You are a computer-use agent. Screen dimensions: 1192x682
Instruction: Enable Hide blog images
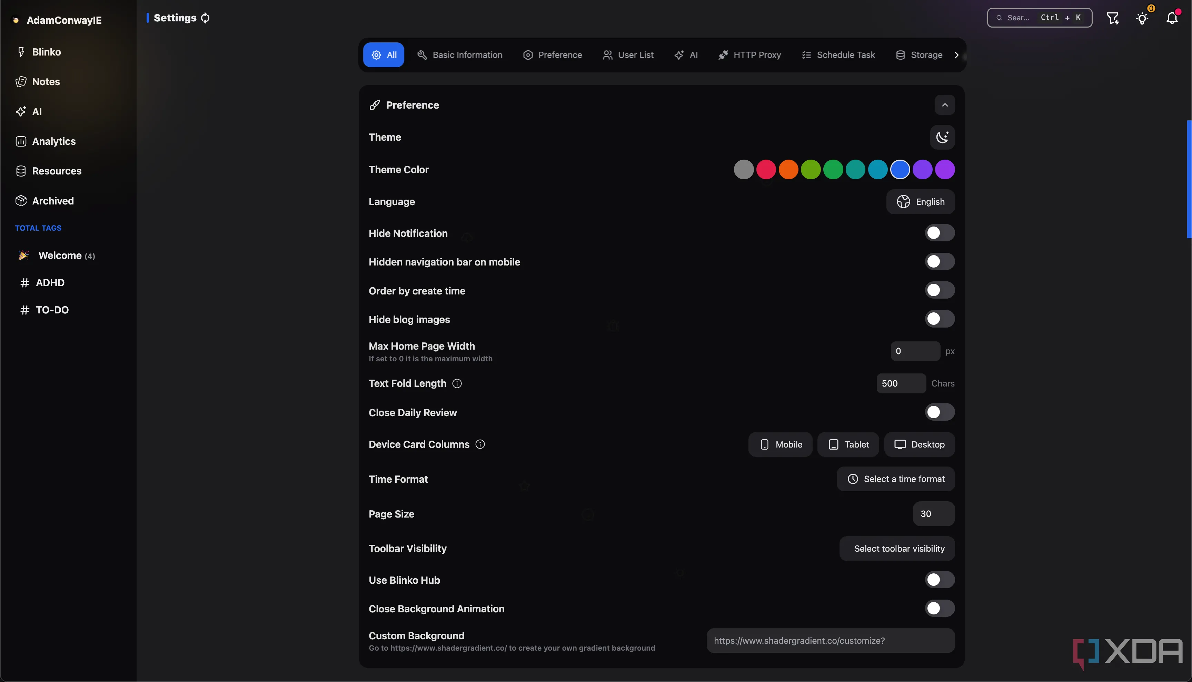940,319
